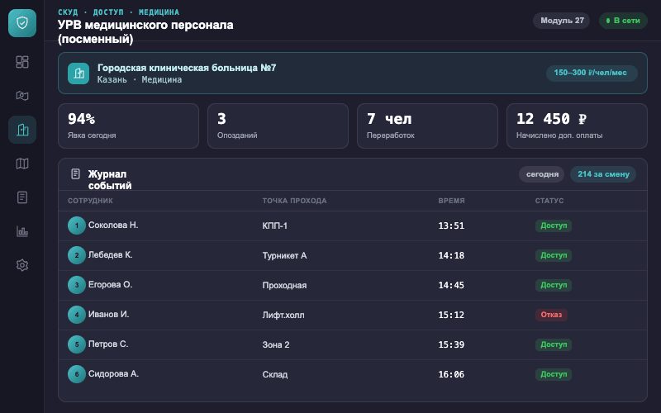Click the Лифт.холл access point cell
This screenshot has width=661, height=413.
283,315
